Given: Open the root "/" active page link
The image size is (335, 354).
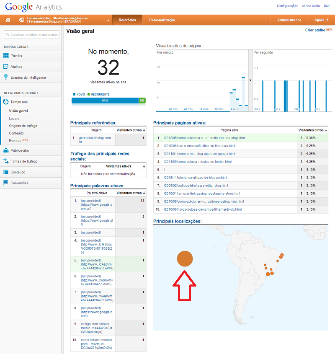Looking at the screenshot, I should (x=164, y=170).
